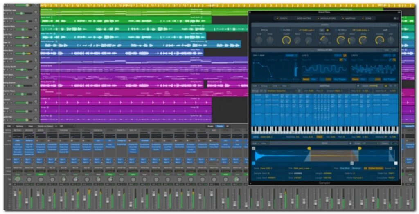419x214 pixels.
Task: Click the Amp Pan knob
Action: [391, 40]
